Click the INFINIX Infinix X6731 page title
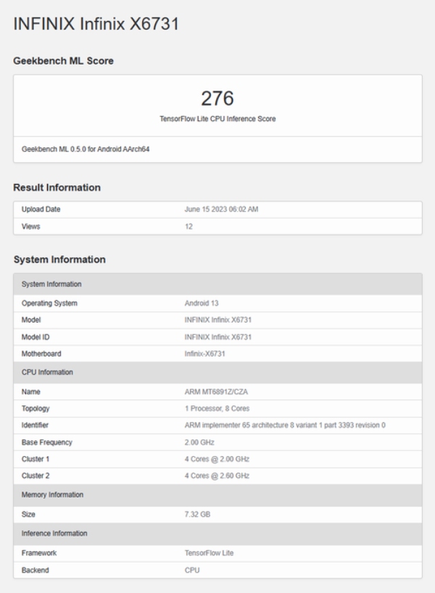Screen dimensions: 435x593 coord(96,24)
